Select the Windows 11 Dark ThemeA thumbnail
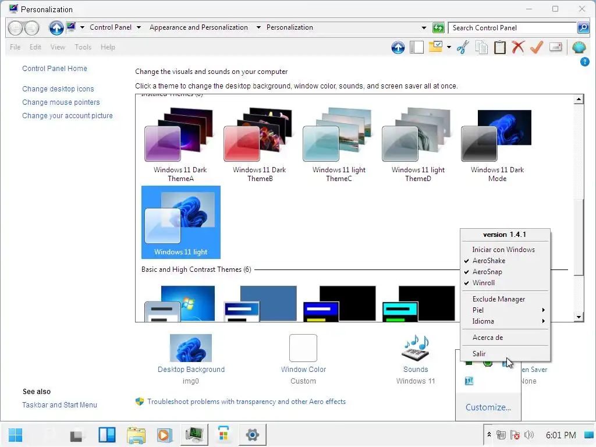Screen dimensions: 596x447 [x=180, y=145]
